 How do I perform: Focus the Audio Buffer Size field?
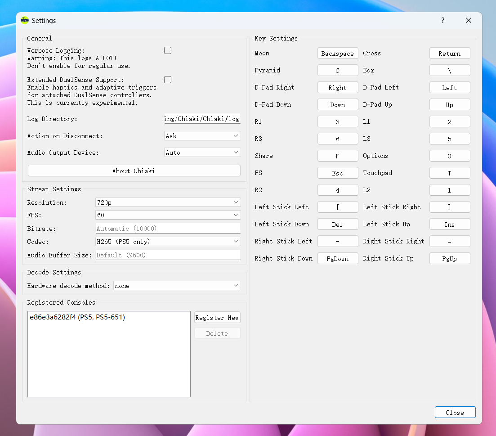coord(168,255)
